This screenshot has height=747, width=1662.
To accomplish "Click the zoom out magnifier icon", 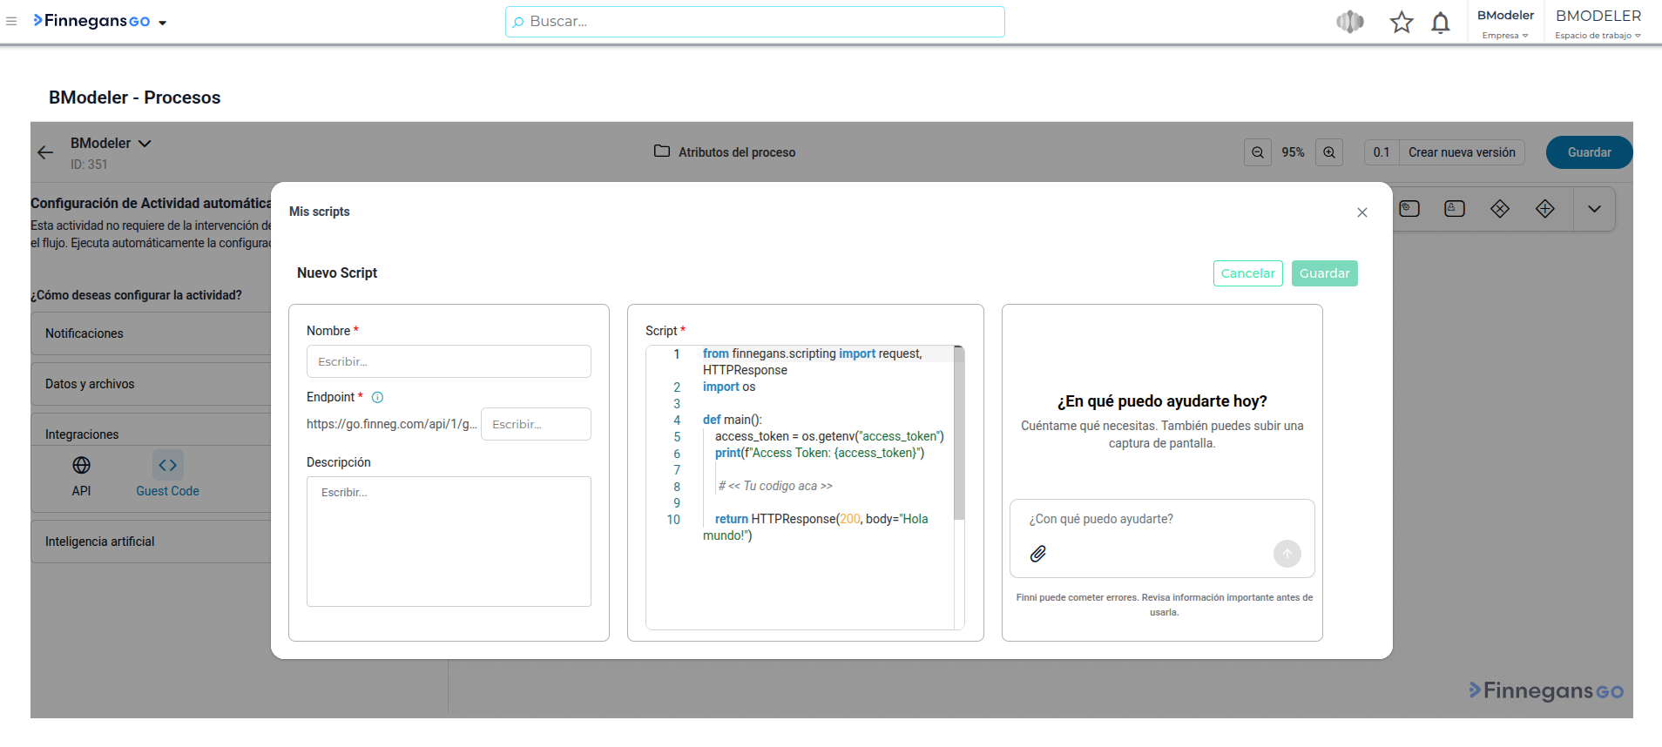I will [x=1258, y=152].
